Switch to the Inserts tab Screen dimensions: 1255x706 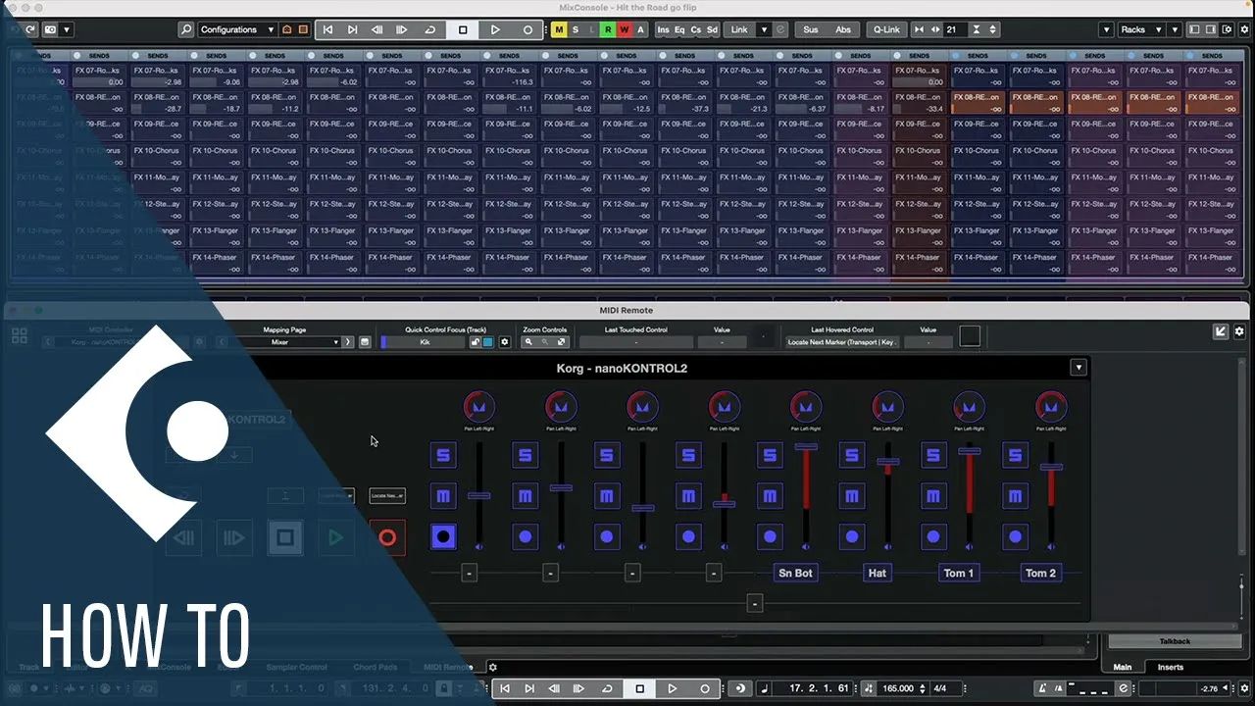click(x=1170, y=667)
